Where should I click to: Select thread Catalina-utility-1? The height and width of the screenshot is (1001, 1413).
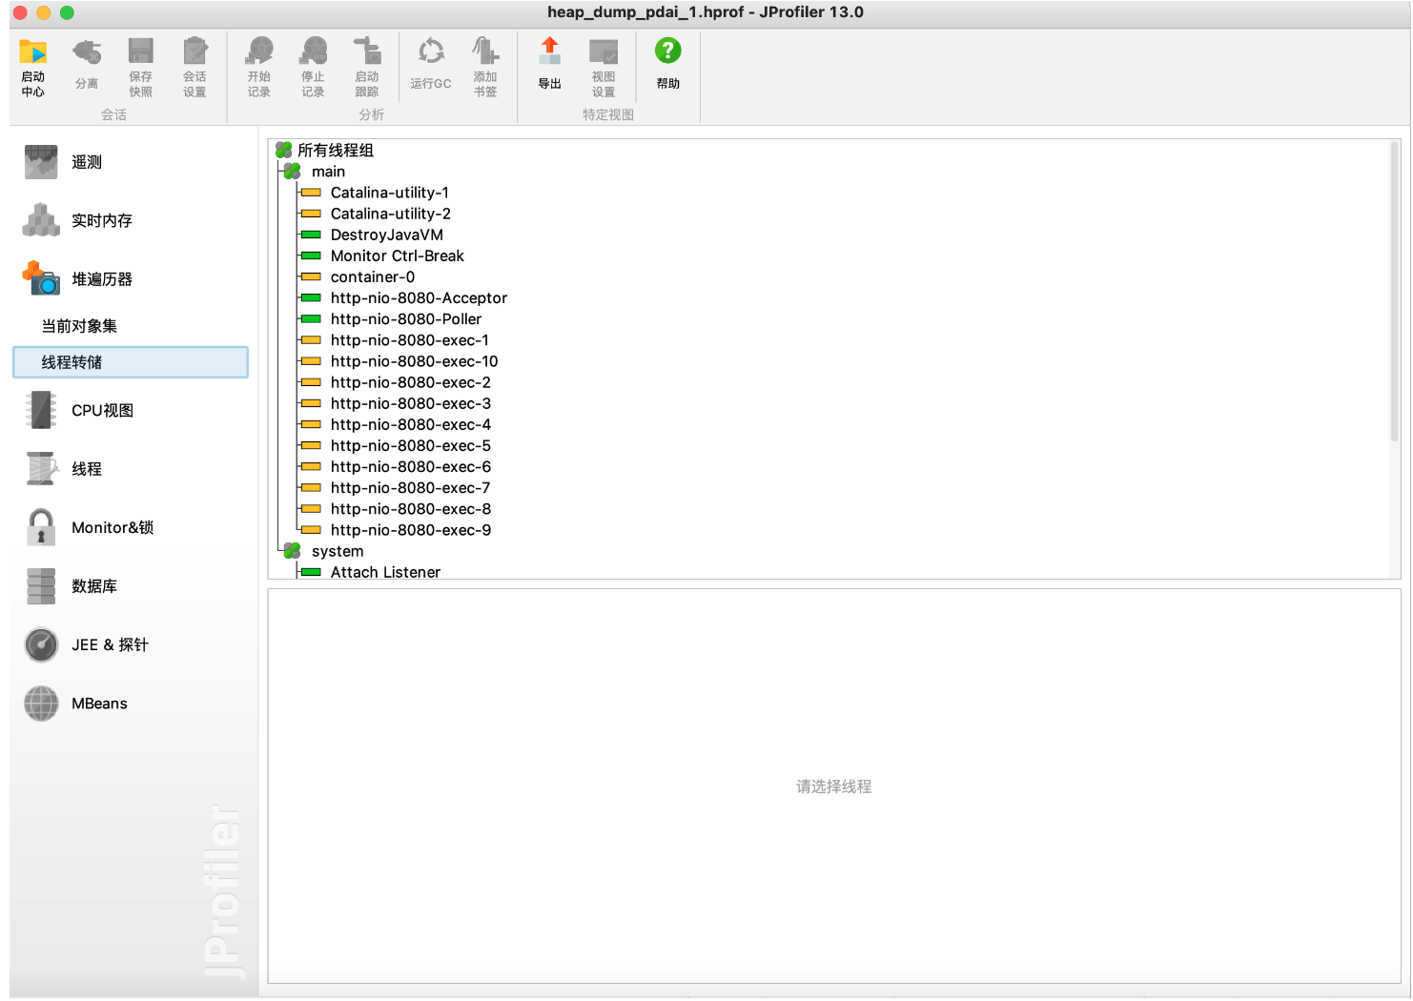pyautogui.click(x=389, y=193)
